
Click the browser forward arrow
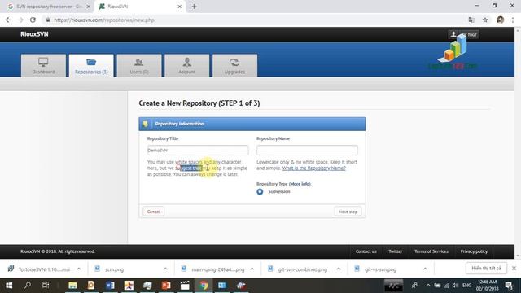pyautogui.click(x=20, y=20)
